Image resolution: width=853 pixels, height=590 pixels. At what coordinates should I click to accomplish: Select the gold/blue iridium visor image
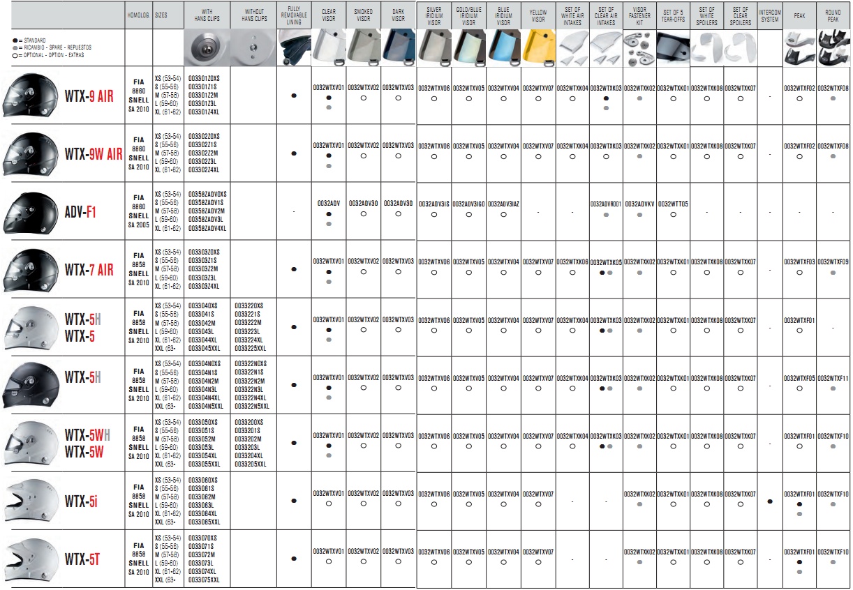pos(469,48)
